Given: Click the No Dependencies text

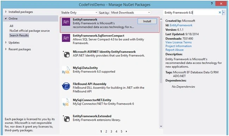Looking at the screenshot, I should click(x=184, y=87).
